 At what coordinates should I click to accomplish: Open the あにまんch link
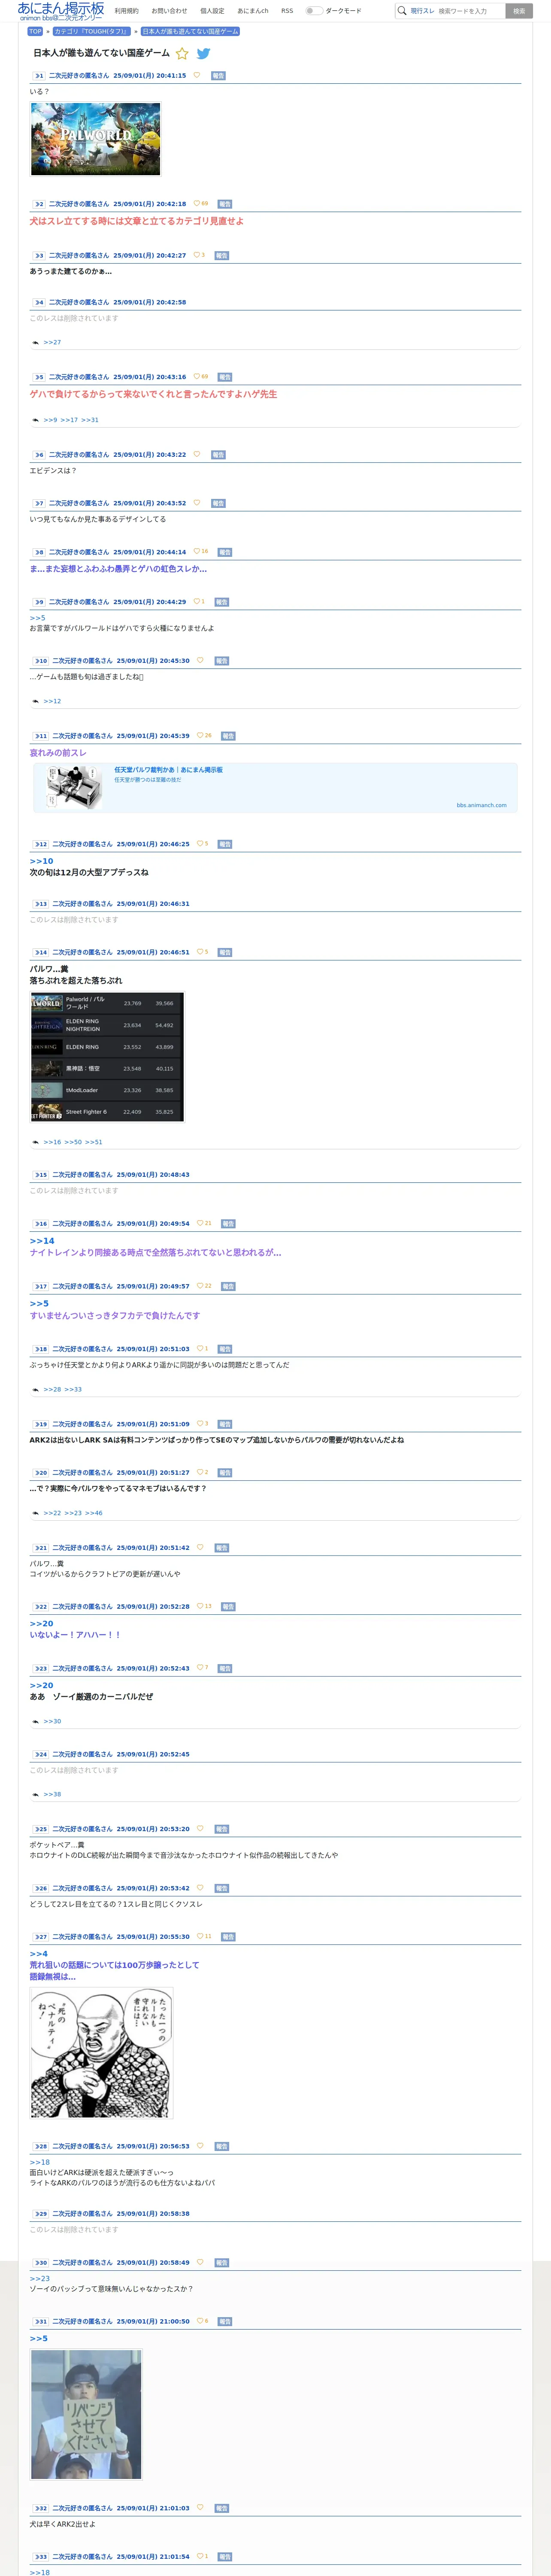point(253,11)
